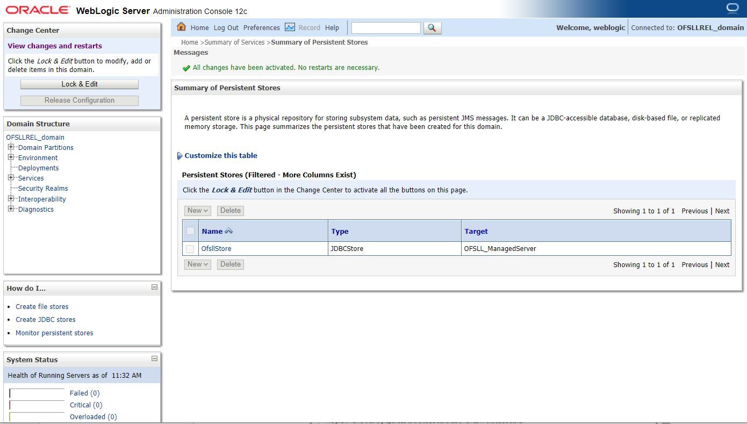The width and height of the screenshot is (747, 424).
Task: Click the Failed (0) status link
Action: click(85, 393)
